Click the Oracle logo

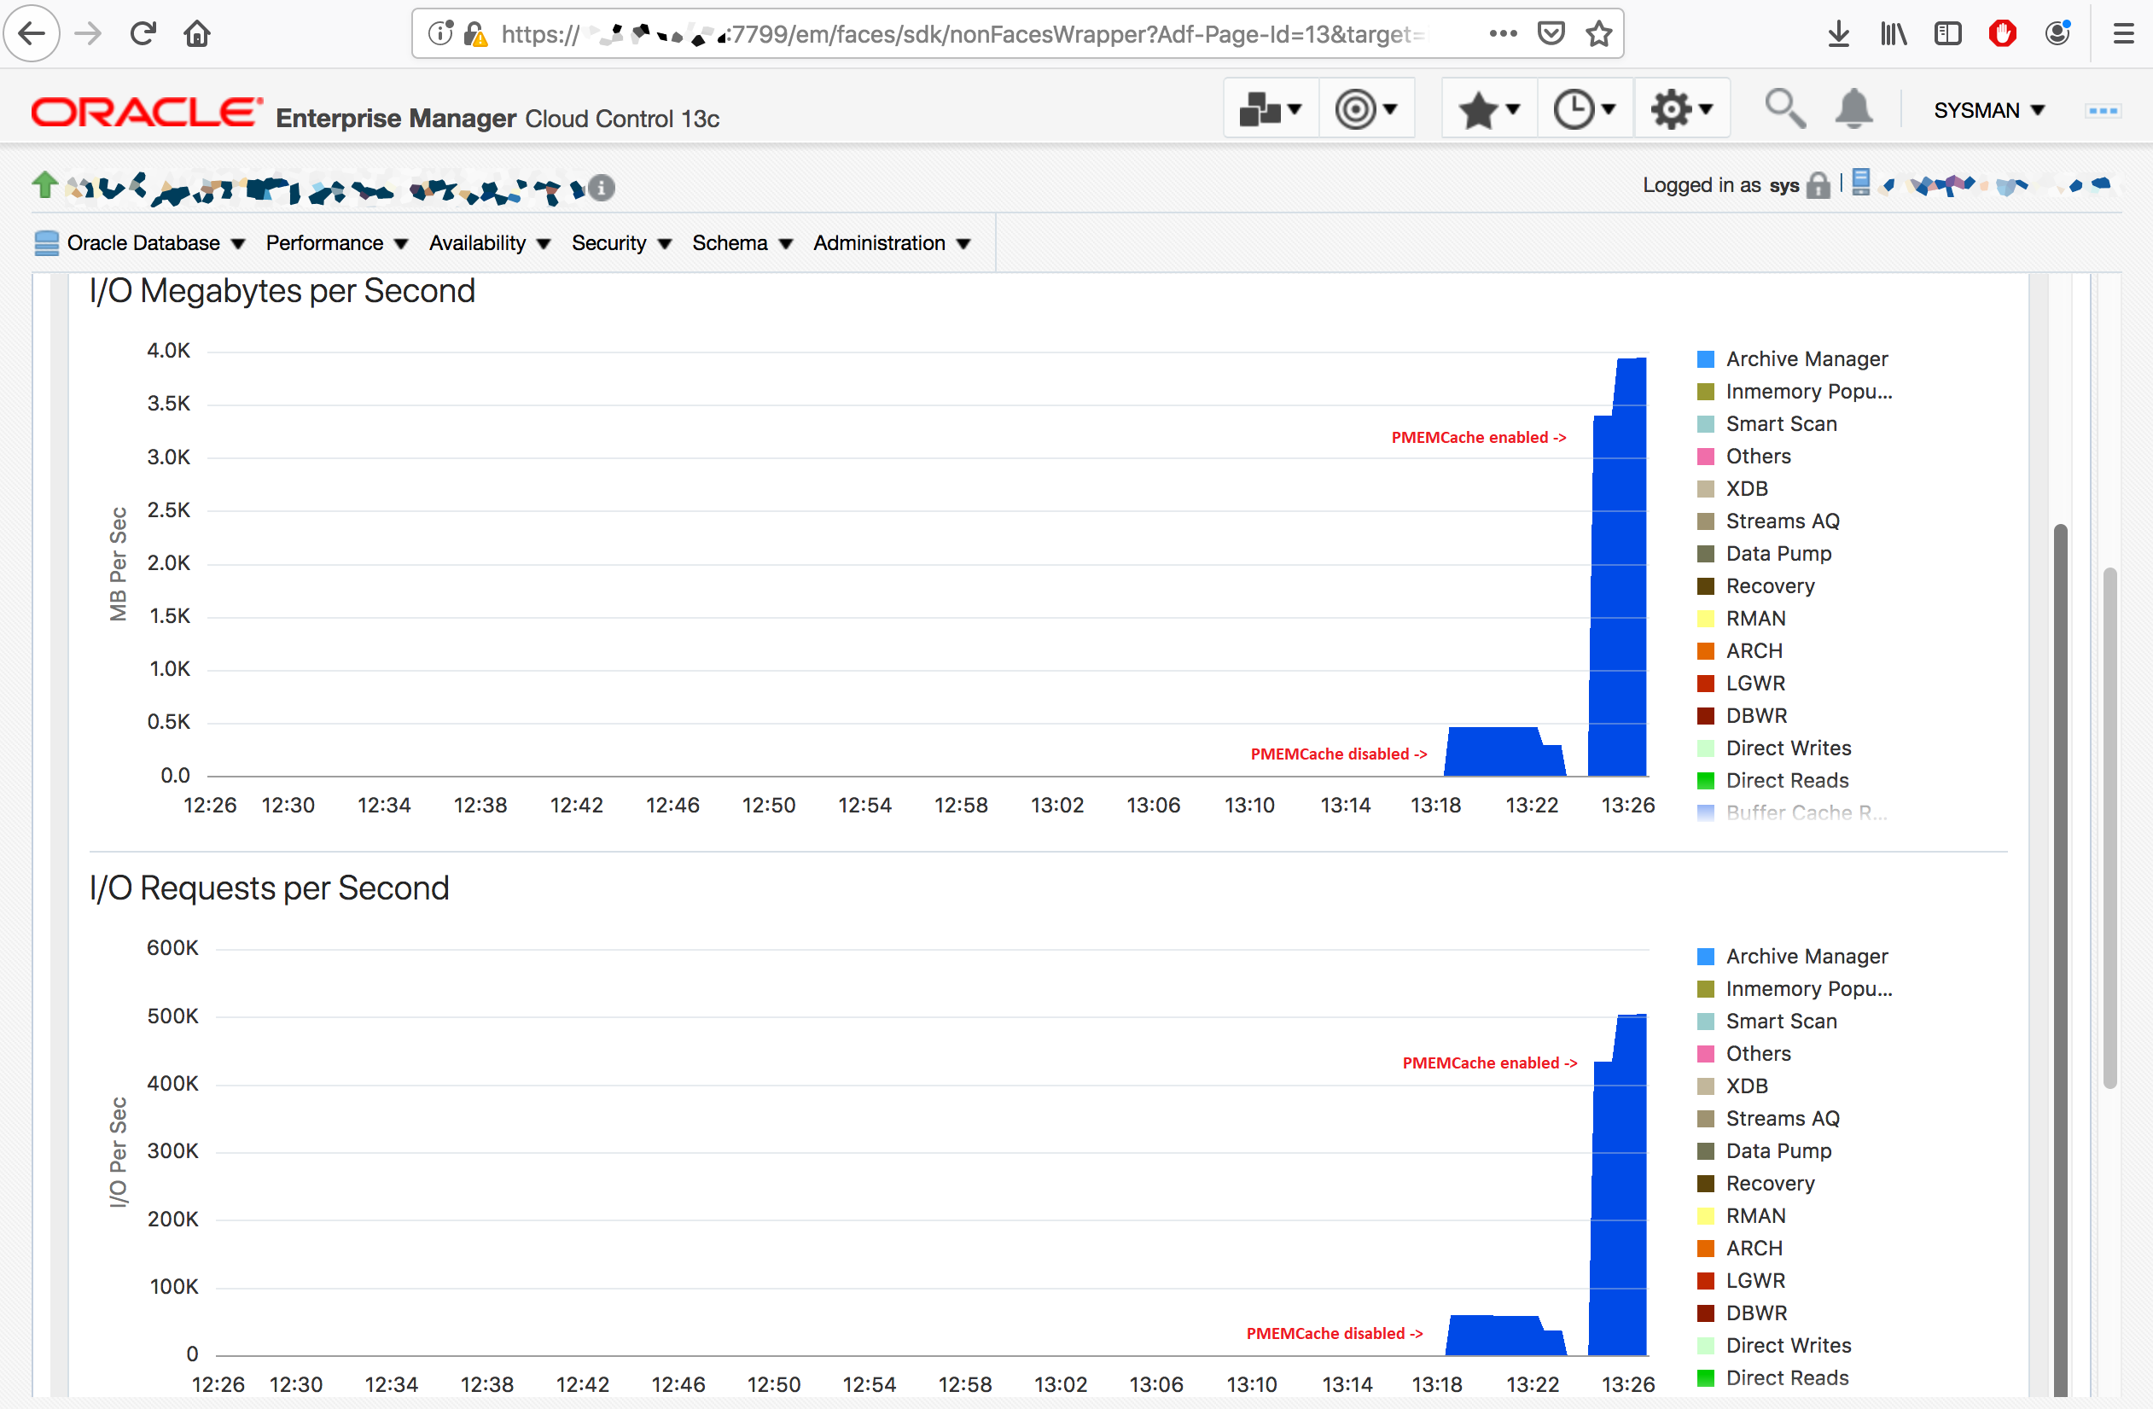point(147,112)
